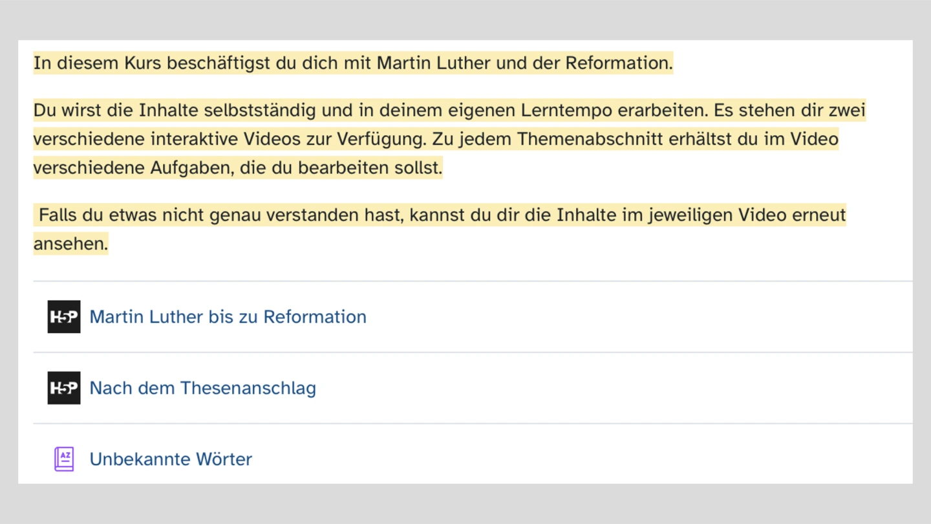Viewport: 931px width, 524px height.
Task: Click the H5P icon beside Nach dem Thesenanschlag
Action: [x=64, y=388]
